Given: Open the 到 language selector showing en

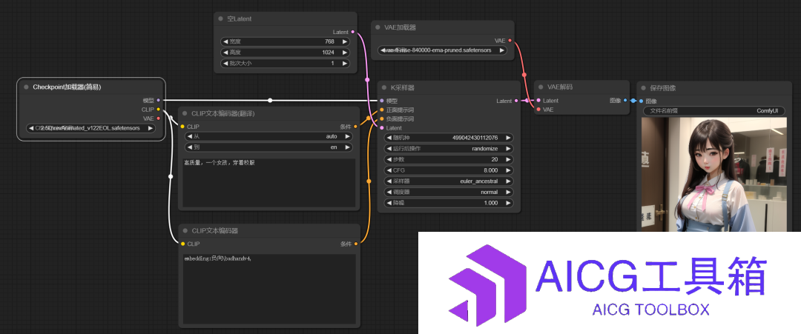Looking at the screenshot, I should point(268,147).
